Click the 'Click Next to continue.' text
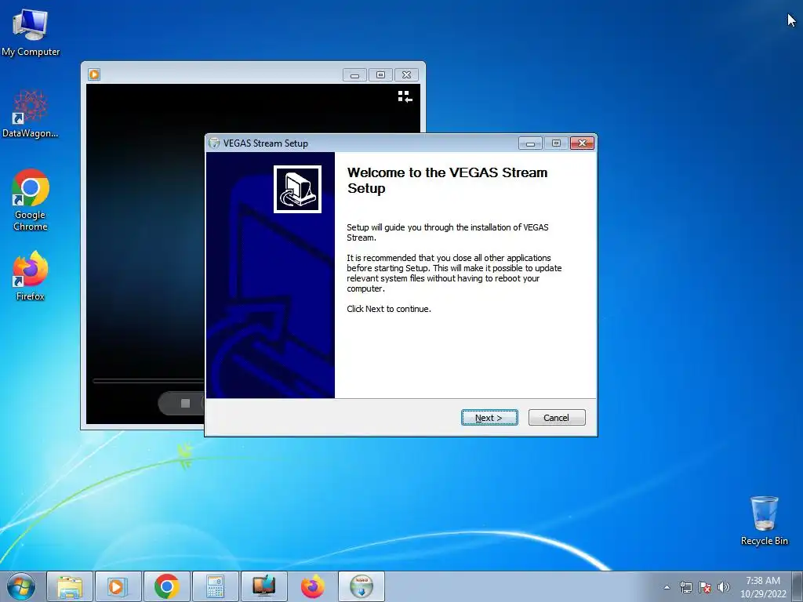 [389, 309]
